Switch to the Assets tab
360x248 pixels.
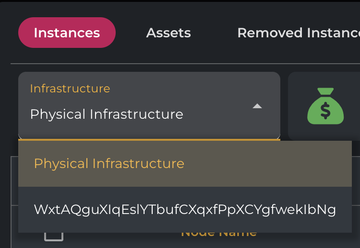(x=168, y=33)
